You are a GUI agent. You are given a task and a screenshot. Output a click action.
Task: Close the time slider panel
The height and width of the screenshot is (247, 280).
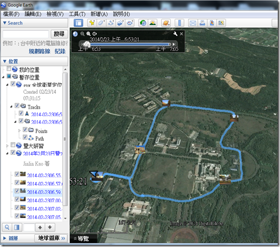coord(181,34)
